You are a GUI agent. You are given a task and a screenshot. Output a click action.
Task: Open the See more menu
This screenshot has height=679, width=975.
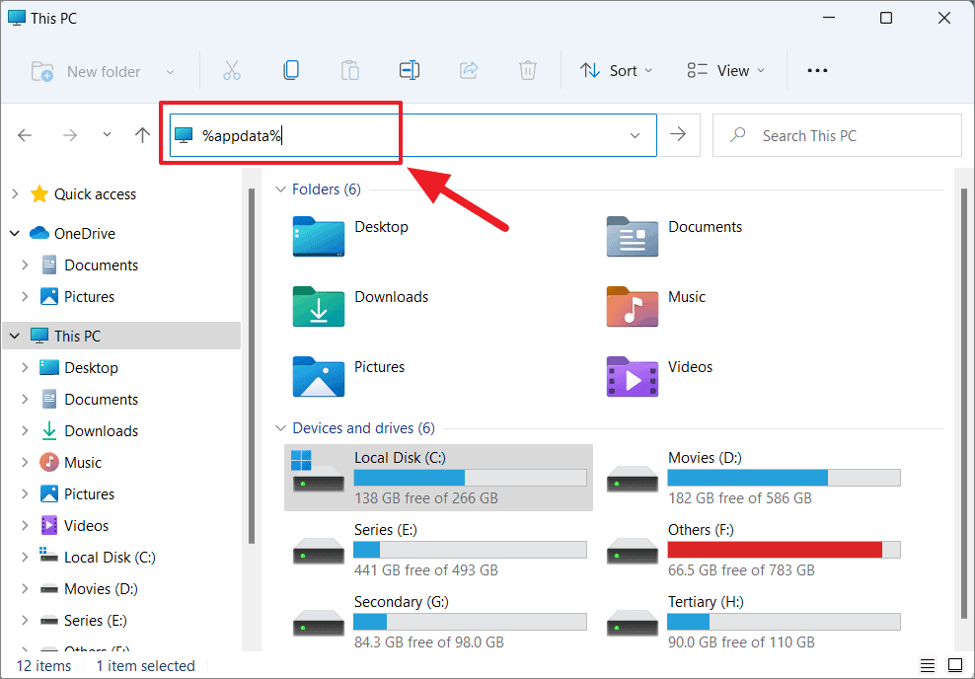coord(816,70)
